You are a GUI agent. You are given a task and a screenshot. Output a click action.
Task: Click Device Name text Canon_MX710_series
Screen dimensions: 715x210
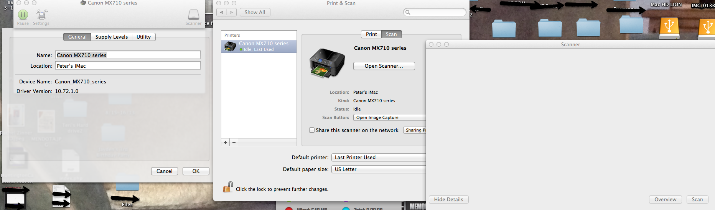(81, 81)
